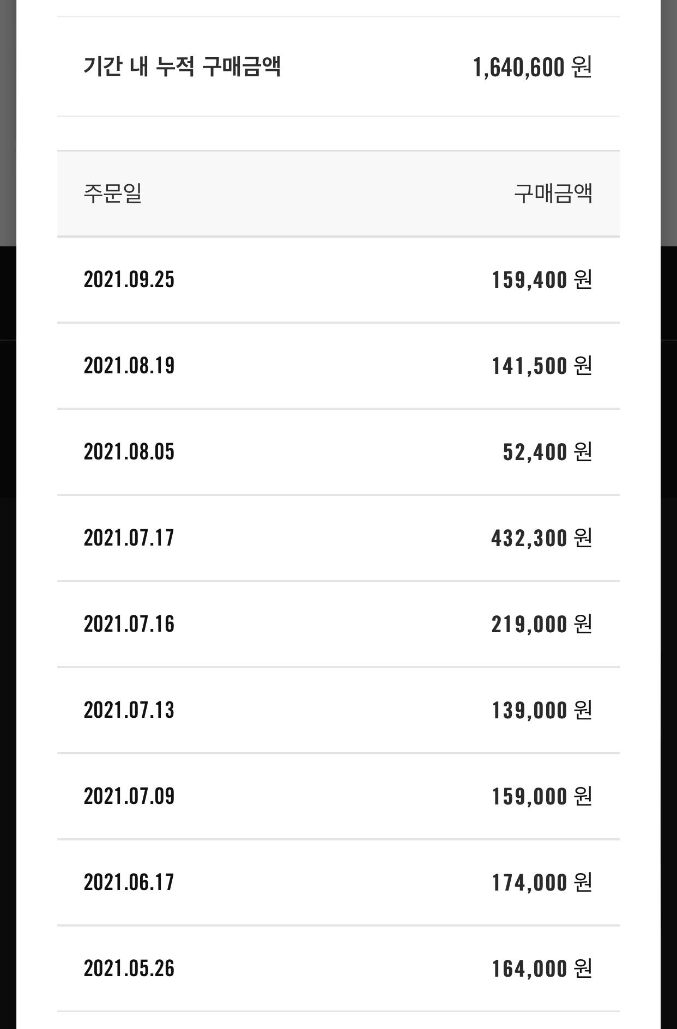Click the 432,300 원 purchase amount

542,538
